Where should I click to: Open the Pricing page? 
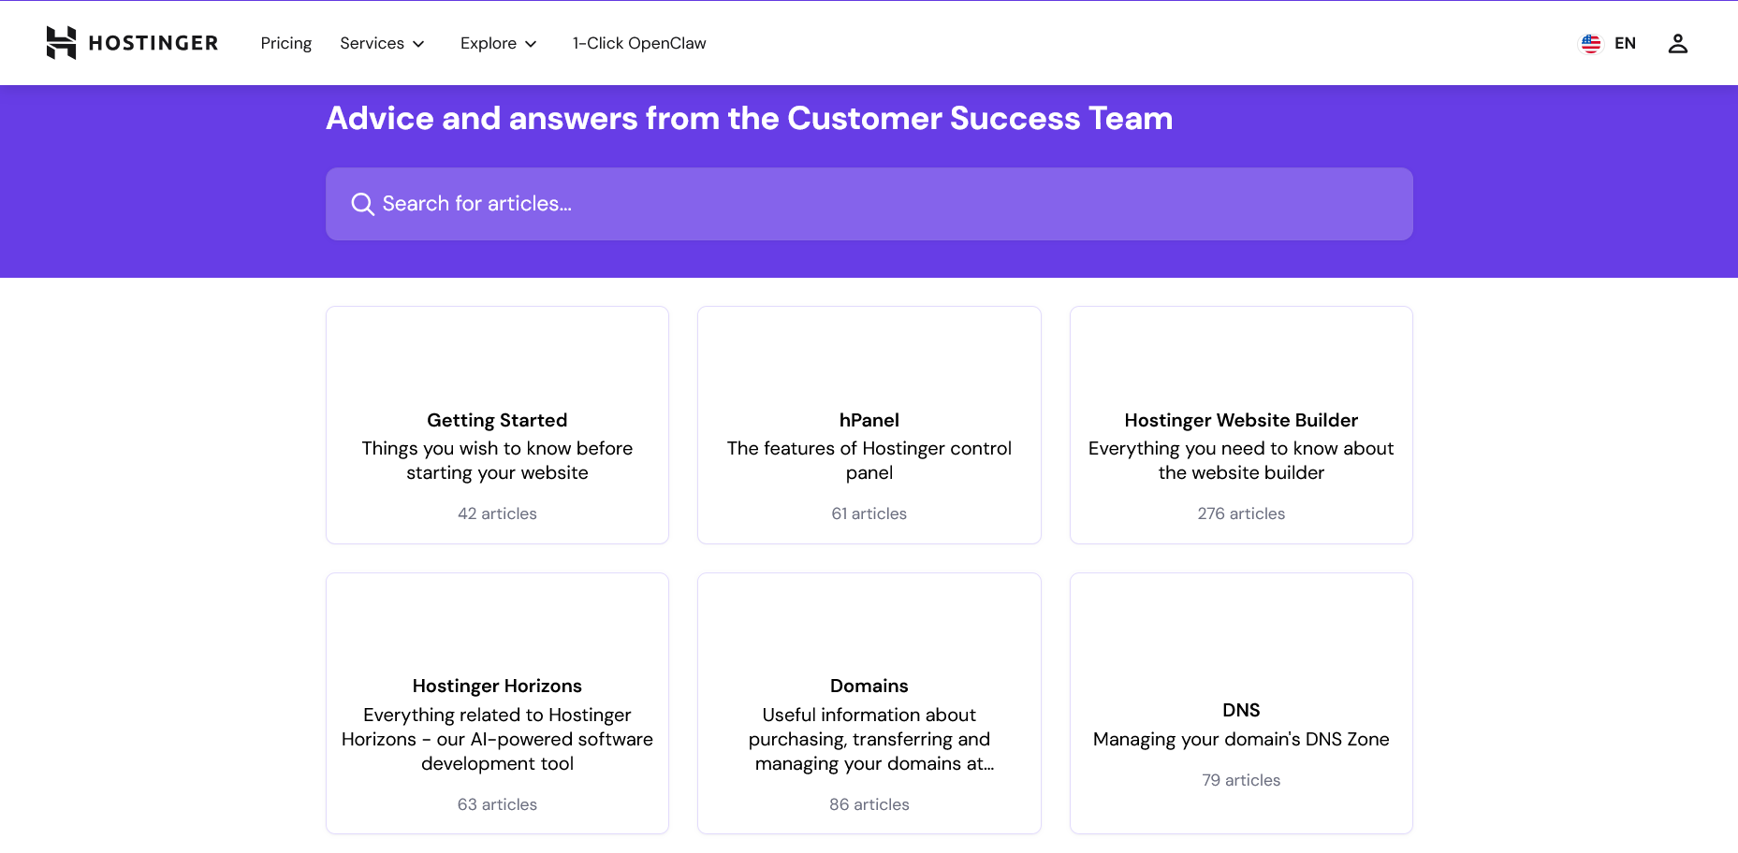point(286,43)
